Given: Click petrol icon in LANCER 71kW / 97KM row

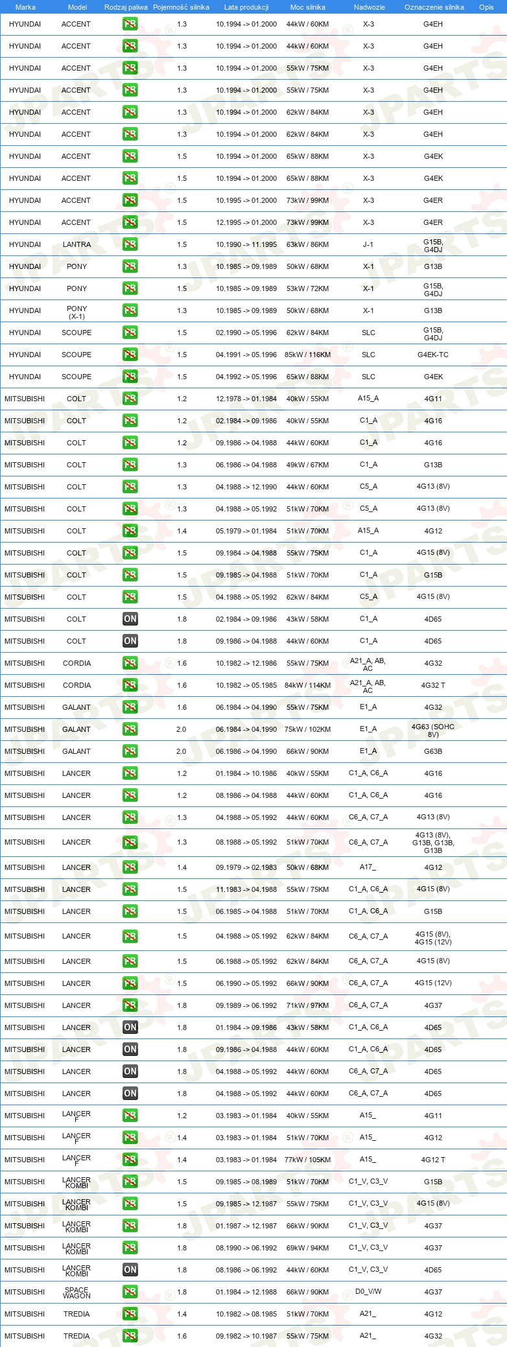Looking at the screenshot, I should pyautogui.click(x=130, y=1005).
